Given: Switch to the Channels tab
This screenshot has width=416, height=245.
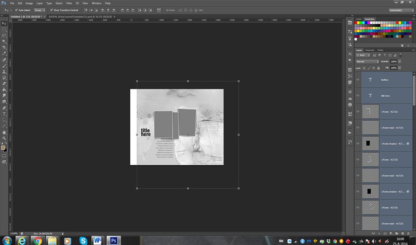Looking at the screenshot, I should (369, 50).
